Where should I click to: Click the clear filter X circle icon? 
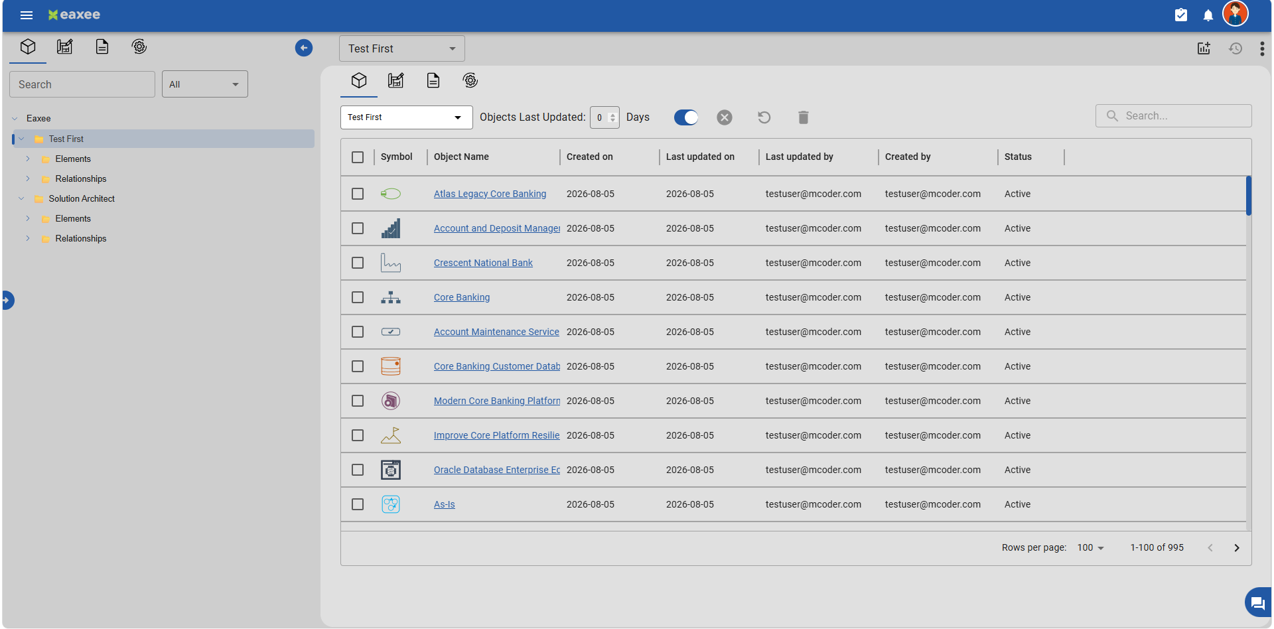pos(725,117)
